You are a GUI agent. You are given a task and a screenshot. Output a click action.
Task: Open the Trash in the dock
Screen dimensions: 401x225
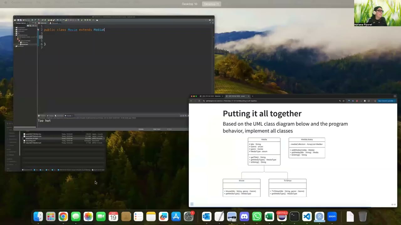pyautogui.click(x=362, y=216)
